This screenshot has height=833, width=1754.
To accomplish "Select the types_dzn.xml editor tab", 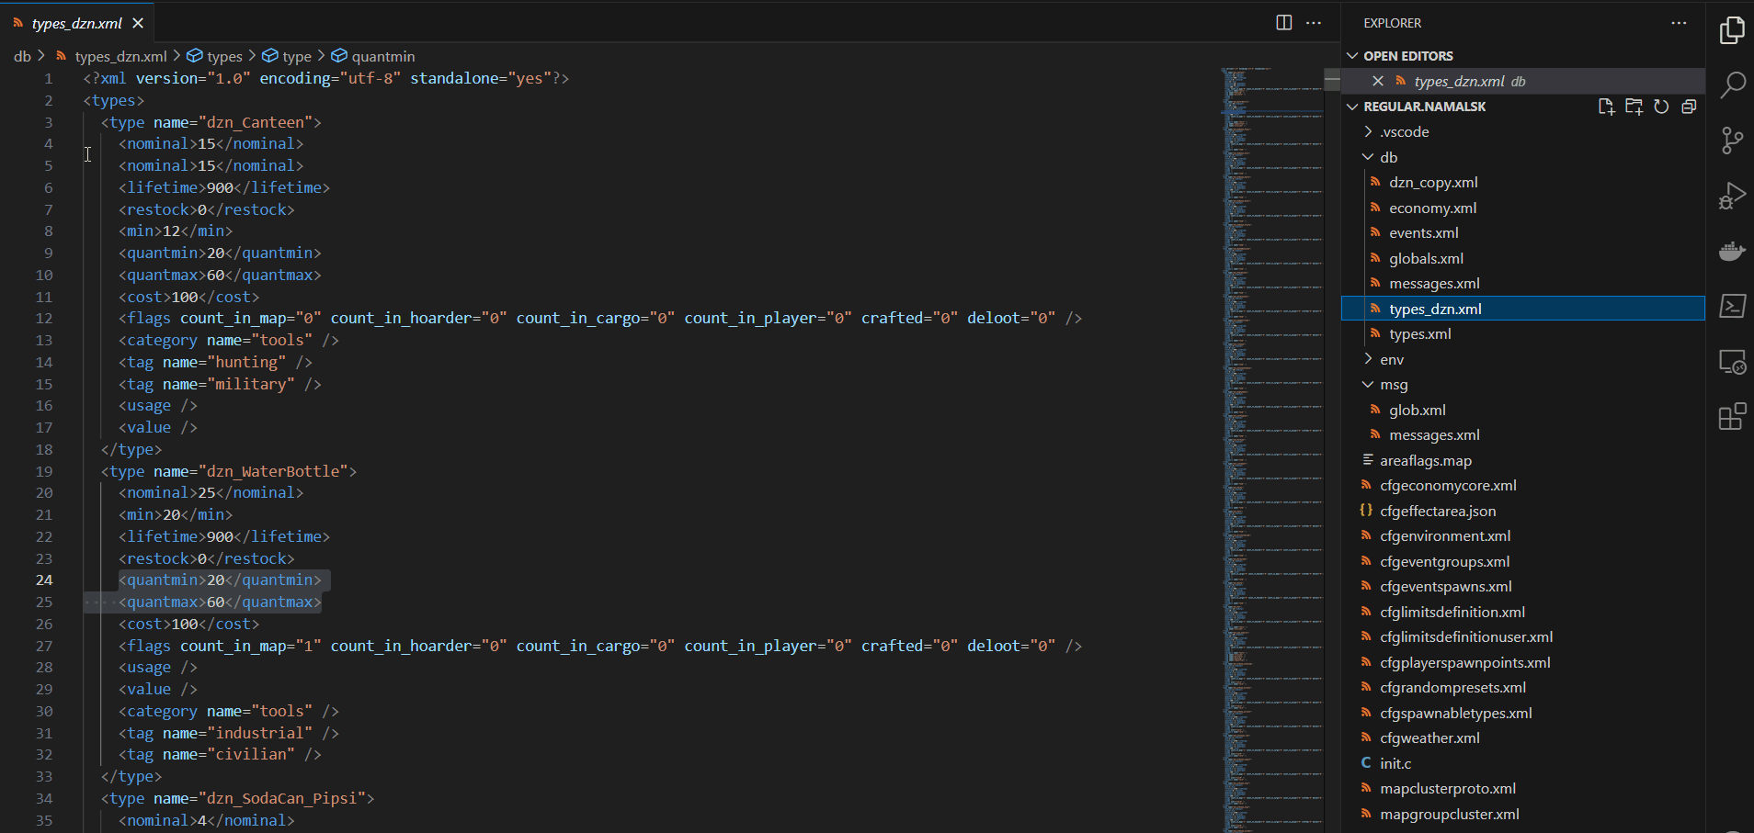I will 76,23.
